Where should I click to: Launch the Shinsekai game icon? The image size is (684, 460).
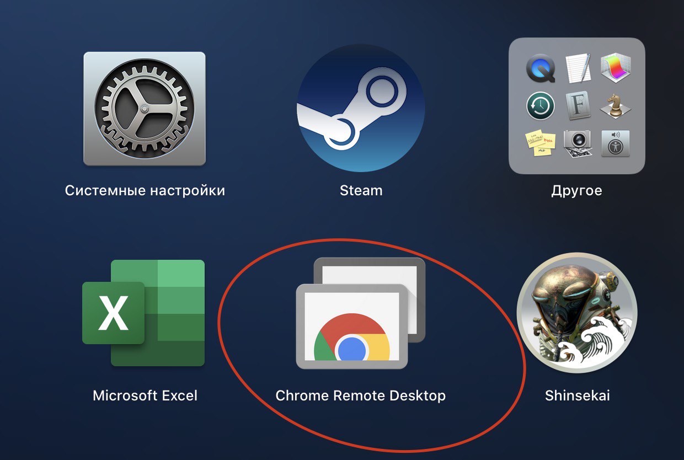(x=577, y=313)
